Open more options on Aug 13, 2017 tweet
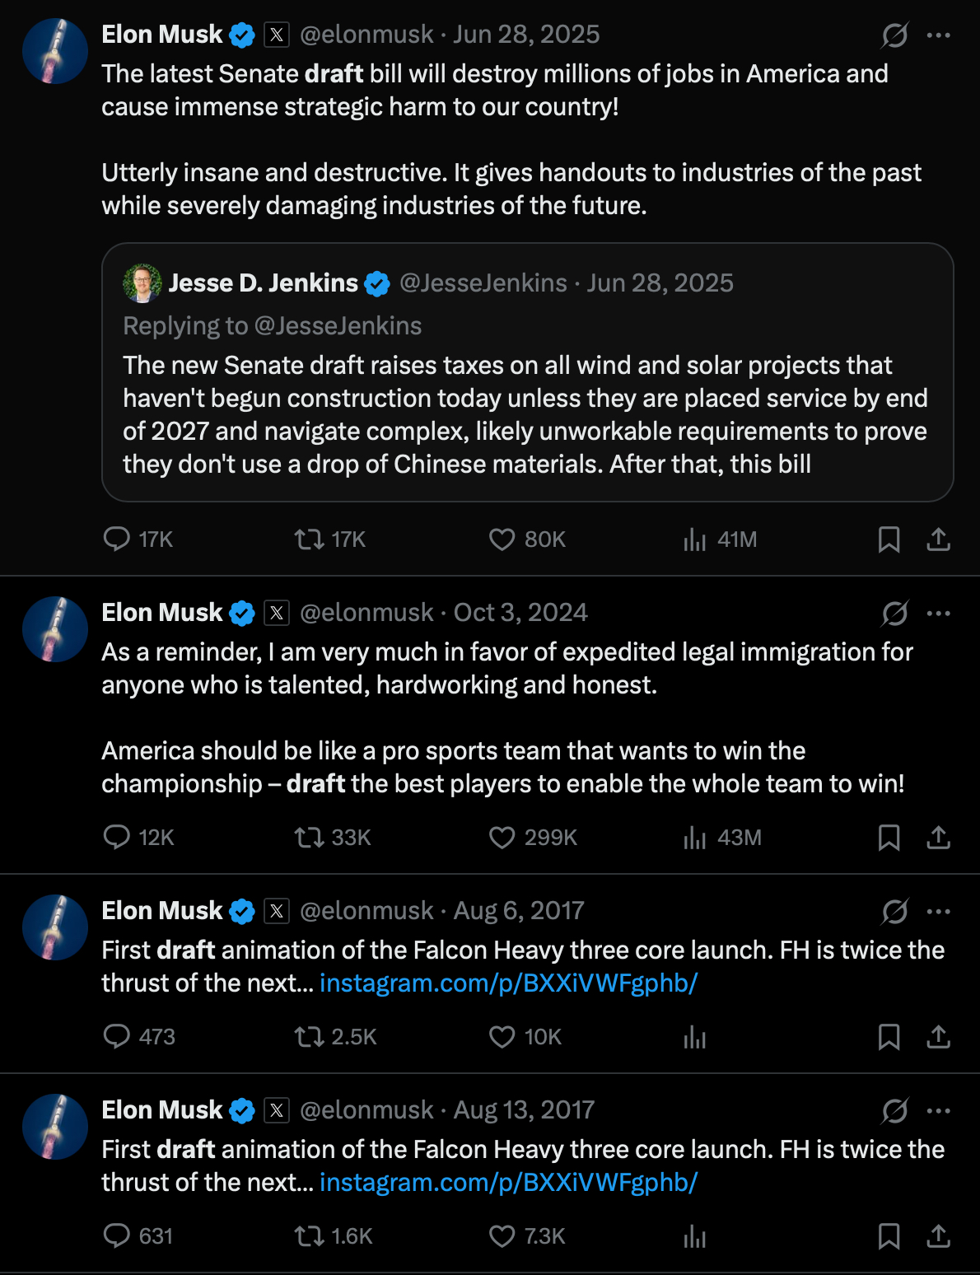 click(x=938, y=1111)
